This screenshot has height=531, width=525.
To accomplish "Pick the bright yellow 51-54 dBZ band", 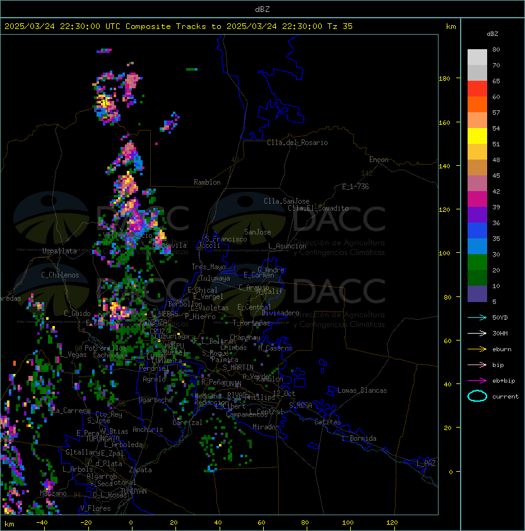I will [477, 136].
